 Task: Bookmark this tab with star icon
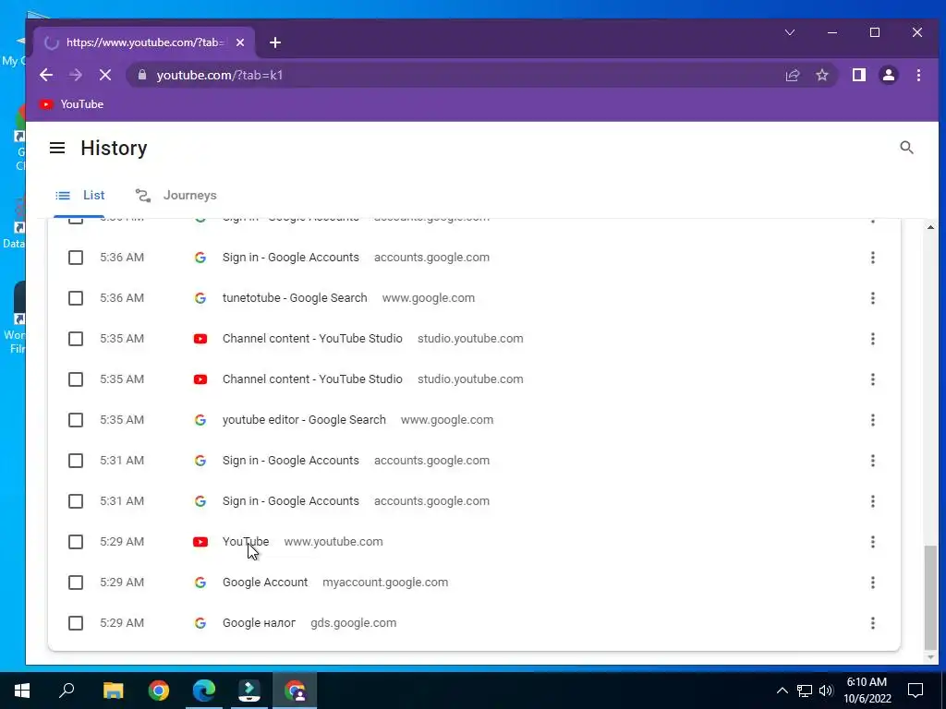(821, 75)
